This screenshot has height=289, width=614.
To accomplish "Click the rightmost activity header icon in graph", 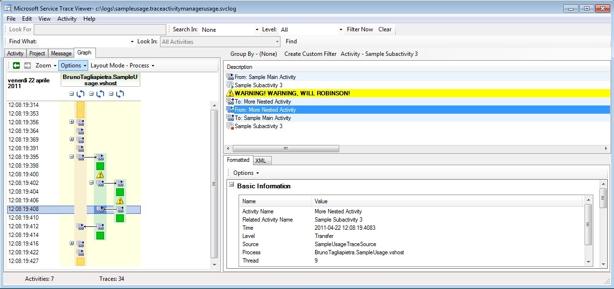I will [120, 94].
